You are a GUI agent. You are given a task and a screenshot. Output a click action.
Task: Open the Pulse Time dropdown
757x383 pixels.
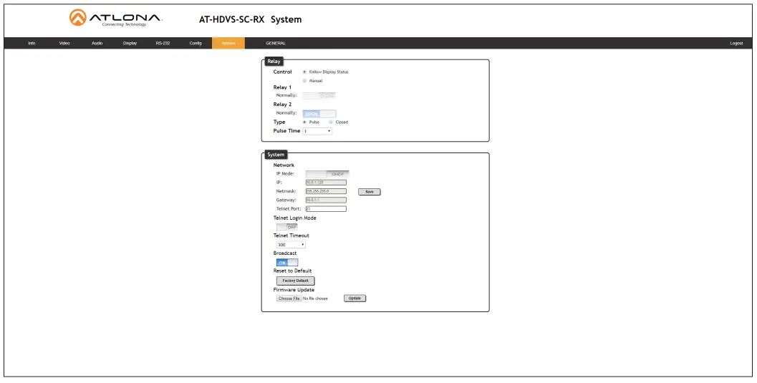(317, 131)
